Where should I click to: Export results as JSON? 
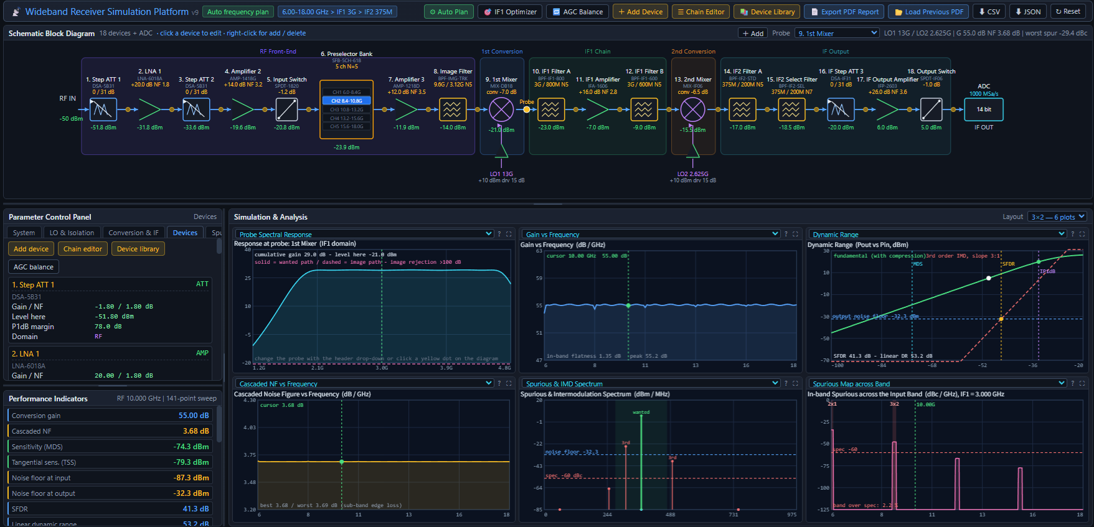(x=1027, y=12)
